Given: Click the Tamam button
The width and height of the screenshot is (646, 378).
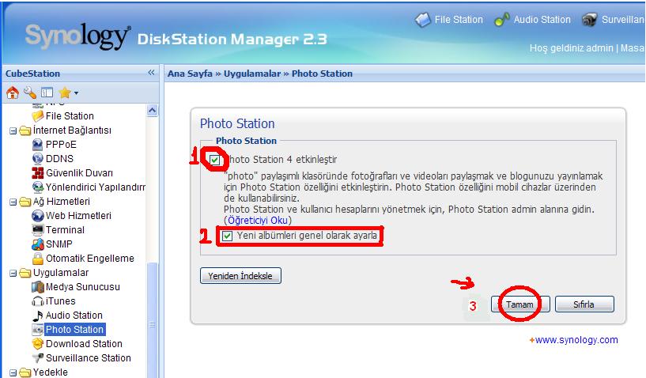Looking at the screenshot, I should 519,304.
